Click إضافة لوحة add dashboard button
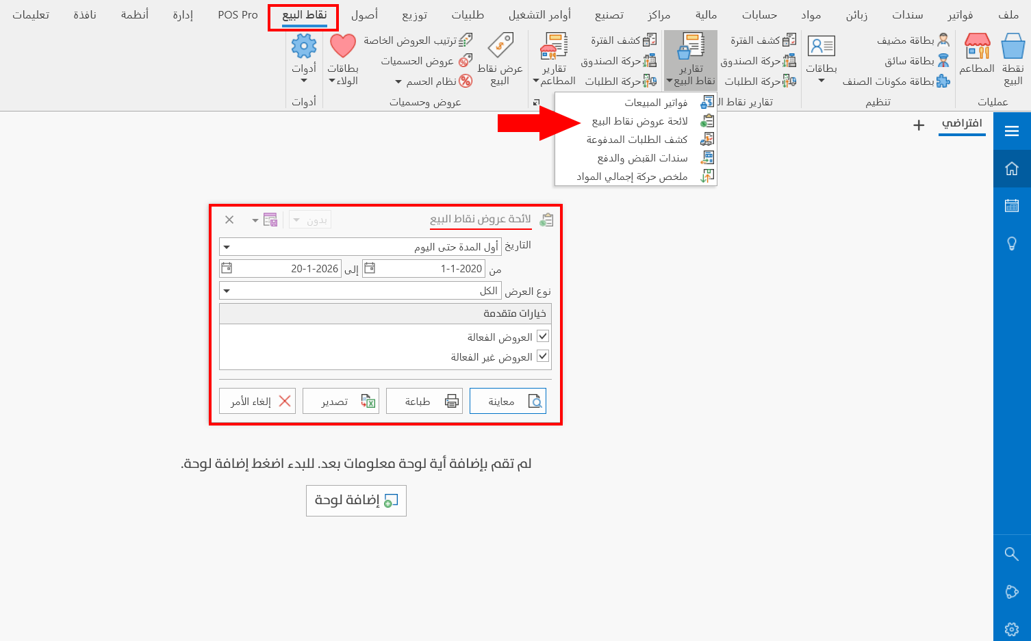This screenshot has width=1031, height=641. 356,500
